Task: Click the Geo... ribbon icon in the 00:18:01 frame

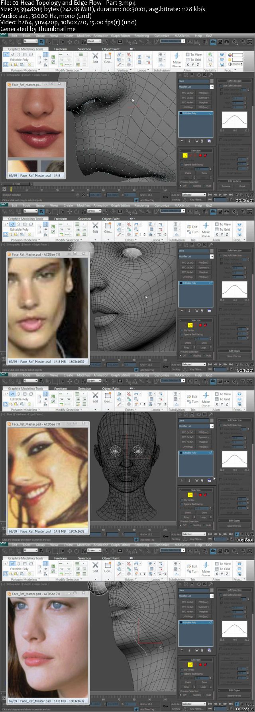Action: (x=108, y=398)
